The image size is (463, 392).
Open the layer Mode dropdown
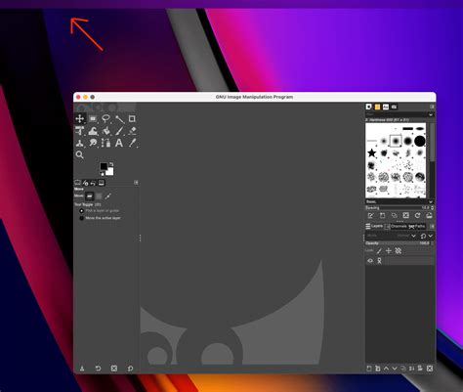click(391, 236)
